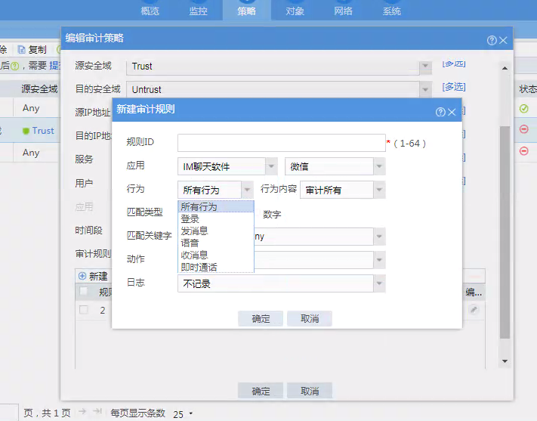The height and width of the screenshot is (421, 537).
Task: Click the 复制 toolbar button label
Action: pos(37,50)
